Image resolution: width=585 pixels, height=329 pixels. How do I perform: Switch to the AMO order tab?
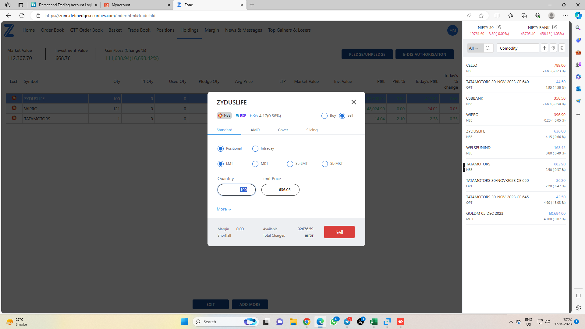click(255, 130)
